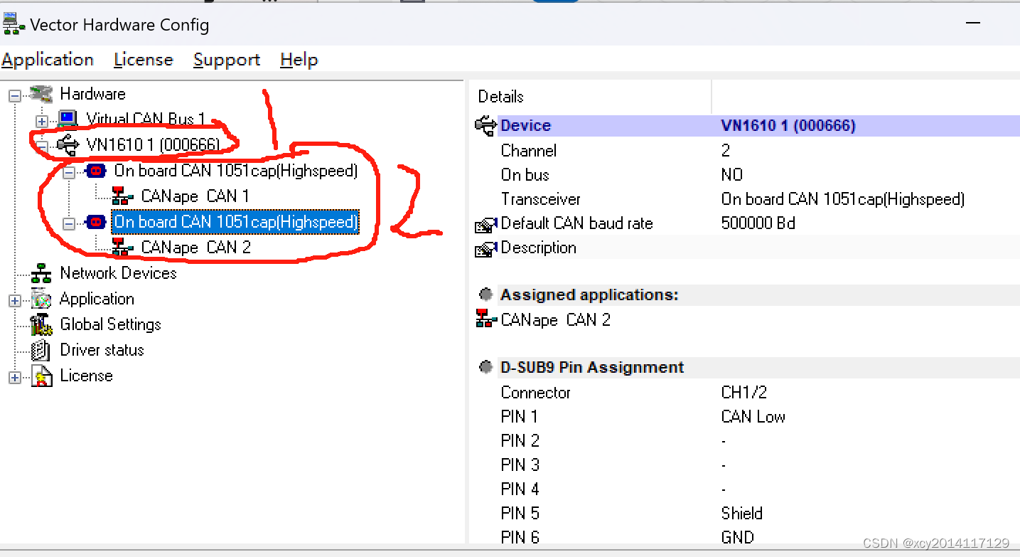
Task: Collapse the selected On board CAN channel
Action: point(68,223)
